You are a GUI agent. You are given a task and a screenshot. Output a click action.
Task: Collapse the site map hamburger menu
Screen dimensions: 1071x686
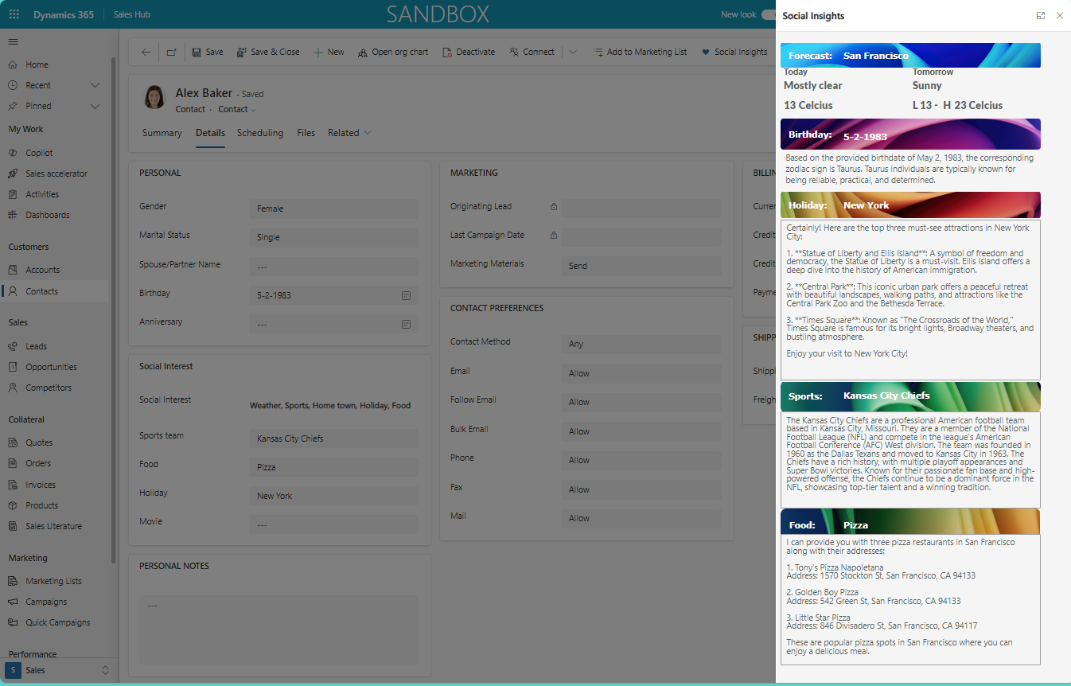tap(14, 41)
